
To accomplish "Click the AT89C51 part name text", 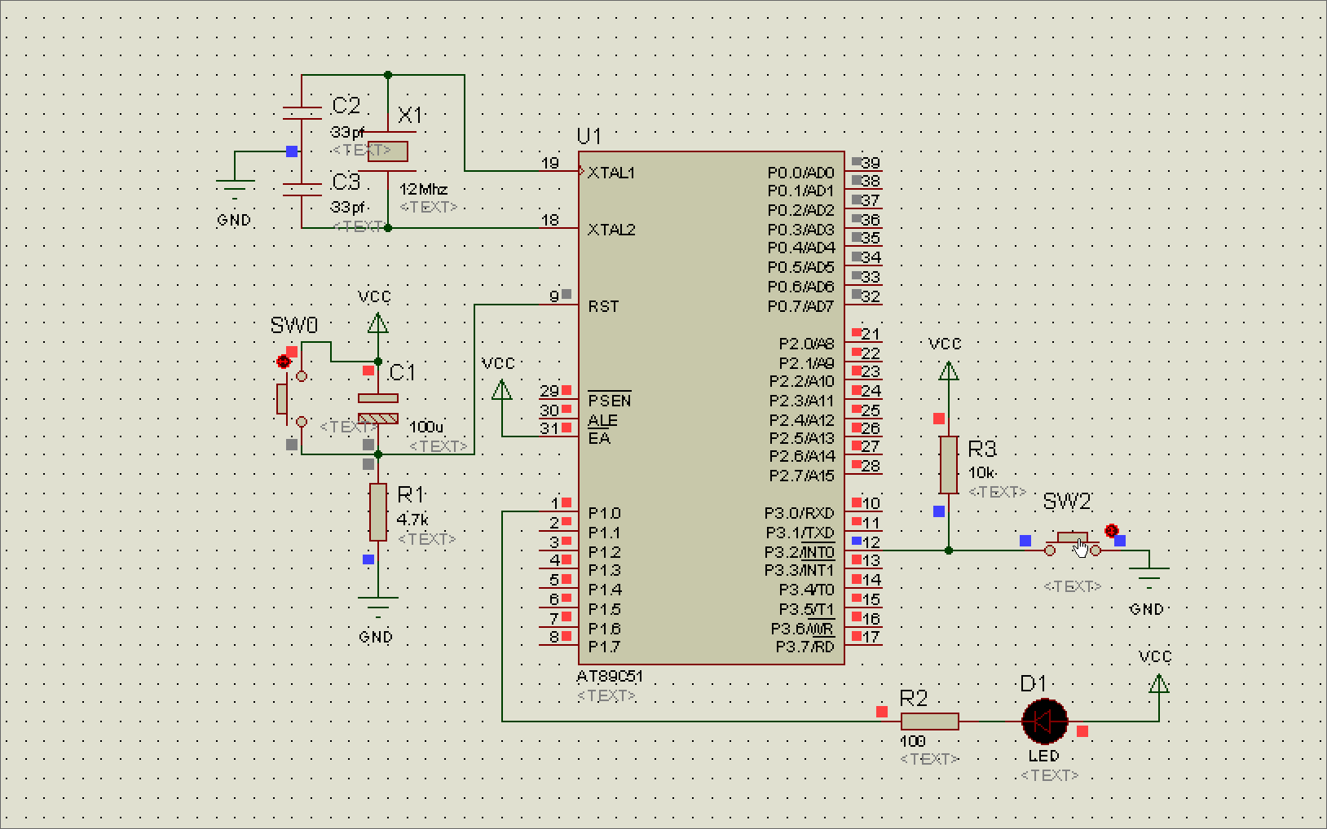I will 610,676.
